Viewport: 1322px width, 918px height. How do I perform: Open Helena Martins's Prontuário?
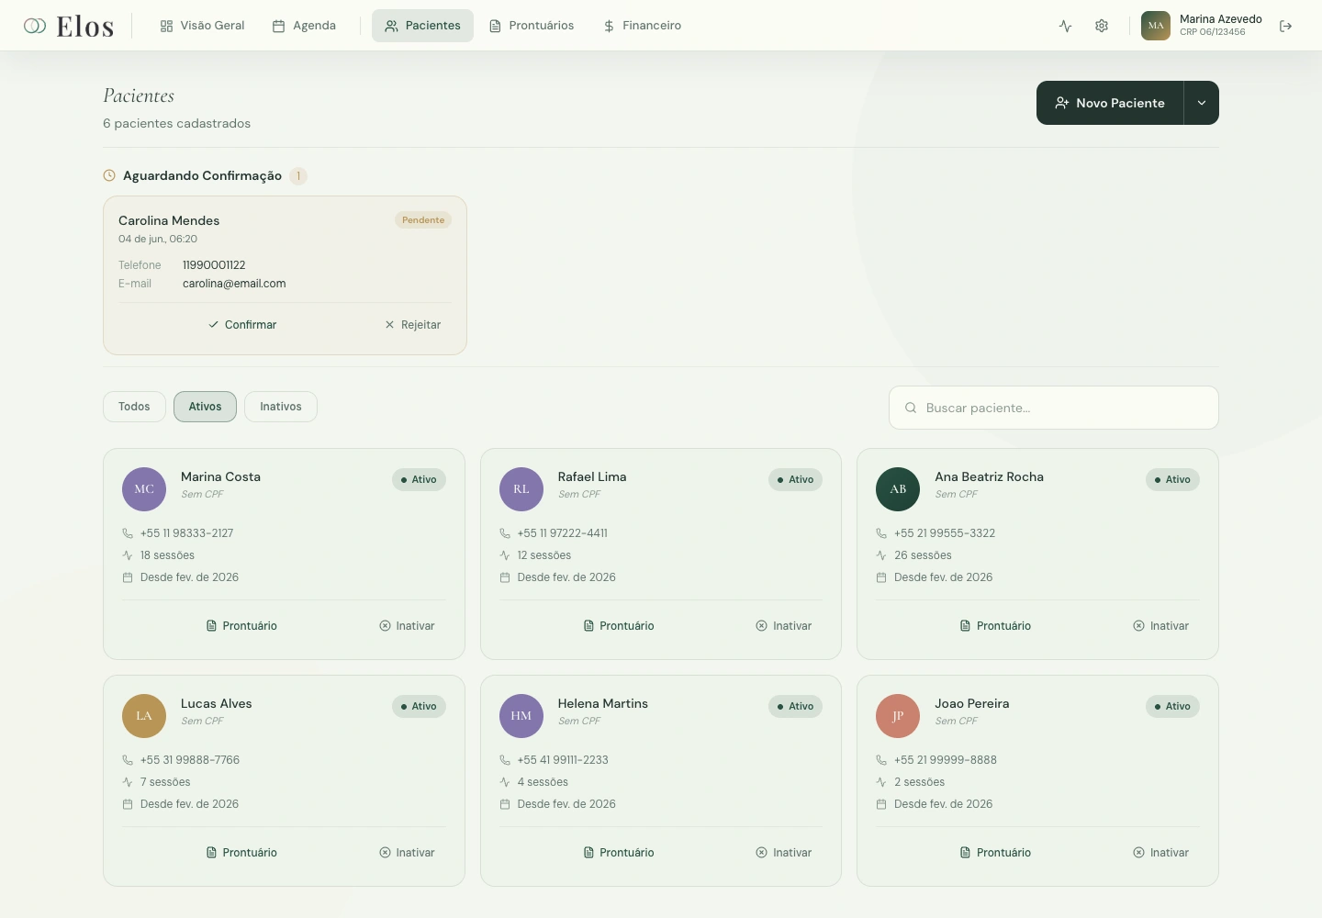tap(619, 853)
